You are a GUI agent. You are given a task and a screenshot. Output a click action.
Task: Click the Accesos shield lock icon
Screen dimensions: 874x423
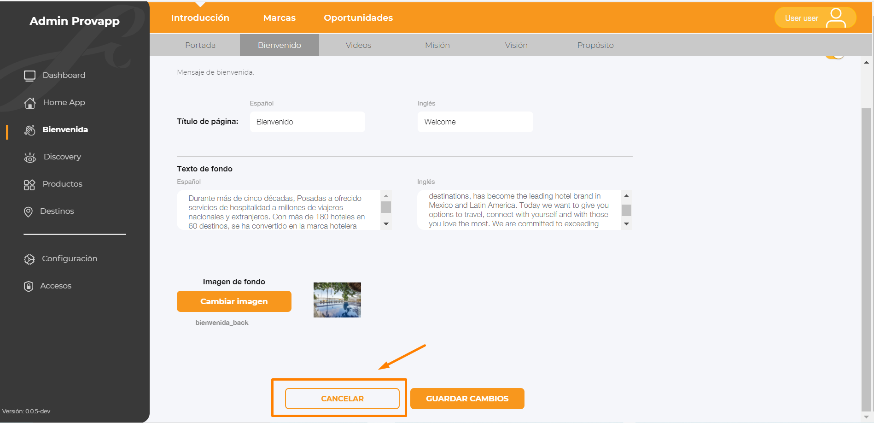(x=29, y=287)
